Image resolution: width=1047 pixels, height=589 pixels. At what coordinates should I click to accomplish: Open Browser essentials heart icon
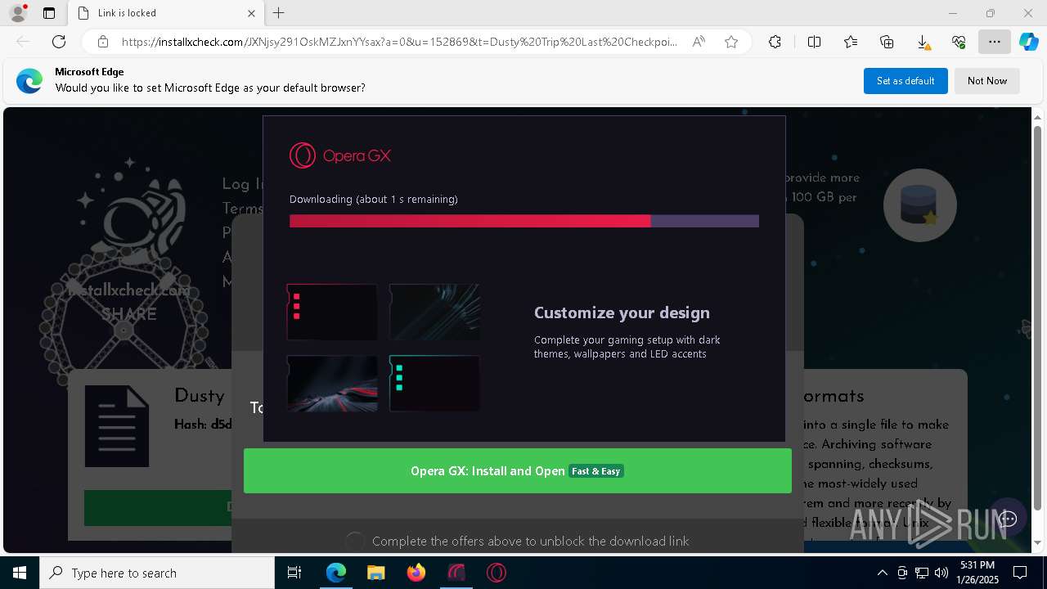959,42
